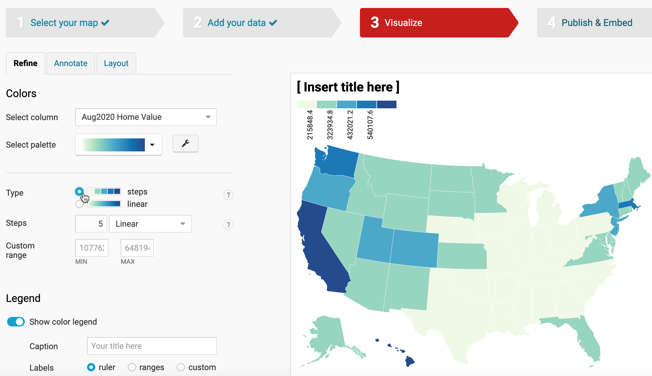The image size is (652, 376).
Task: Switch to the Annotate tab
Action: click(x=70, y=63)
